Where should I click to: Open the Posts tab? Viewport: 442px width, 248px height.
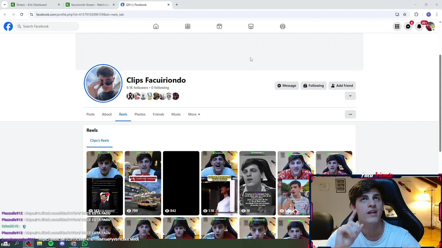pyautogui.click(x=90, y=114)
